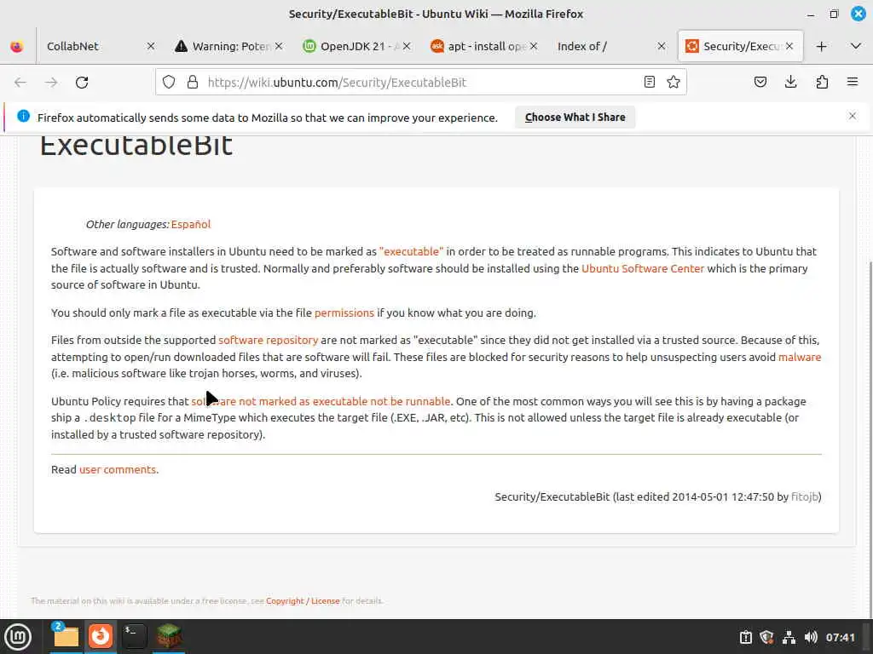
Task: Open network connections tray icon
Action: pos(789,637)
